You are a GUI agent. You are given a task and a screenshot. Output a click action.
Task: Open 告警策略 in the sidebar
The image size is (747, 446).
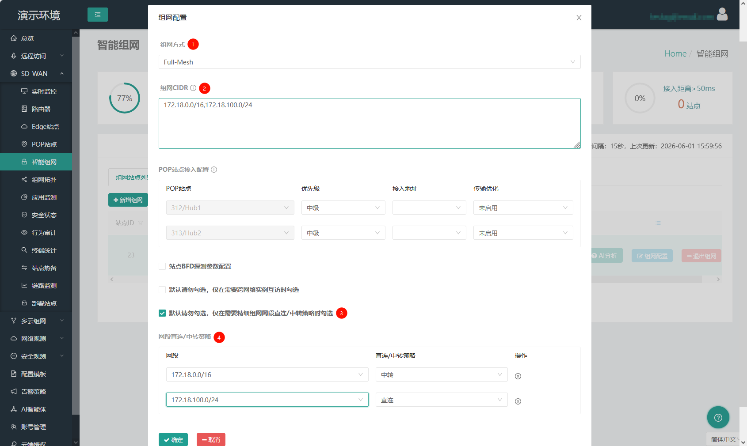tap(36, 392)
